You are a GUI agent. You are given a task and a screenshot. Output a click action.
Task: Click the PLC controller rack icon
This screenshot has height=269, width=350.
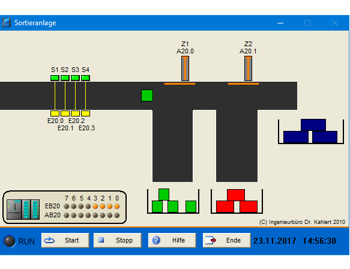click(23, 209)
